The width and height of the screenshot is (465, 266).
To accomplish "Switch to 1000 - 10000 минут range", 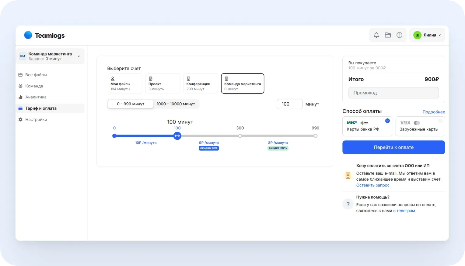I will click(176, 104).
